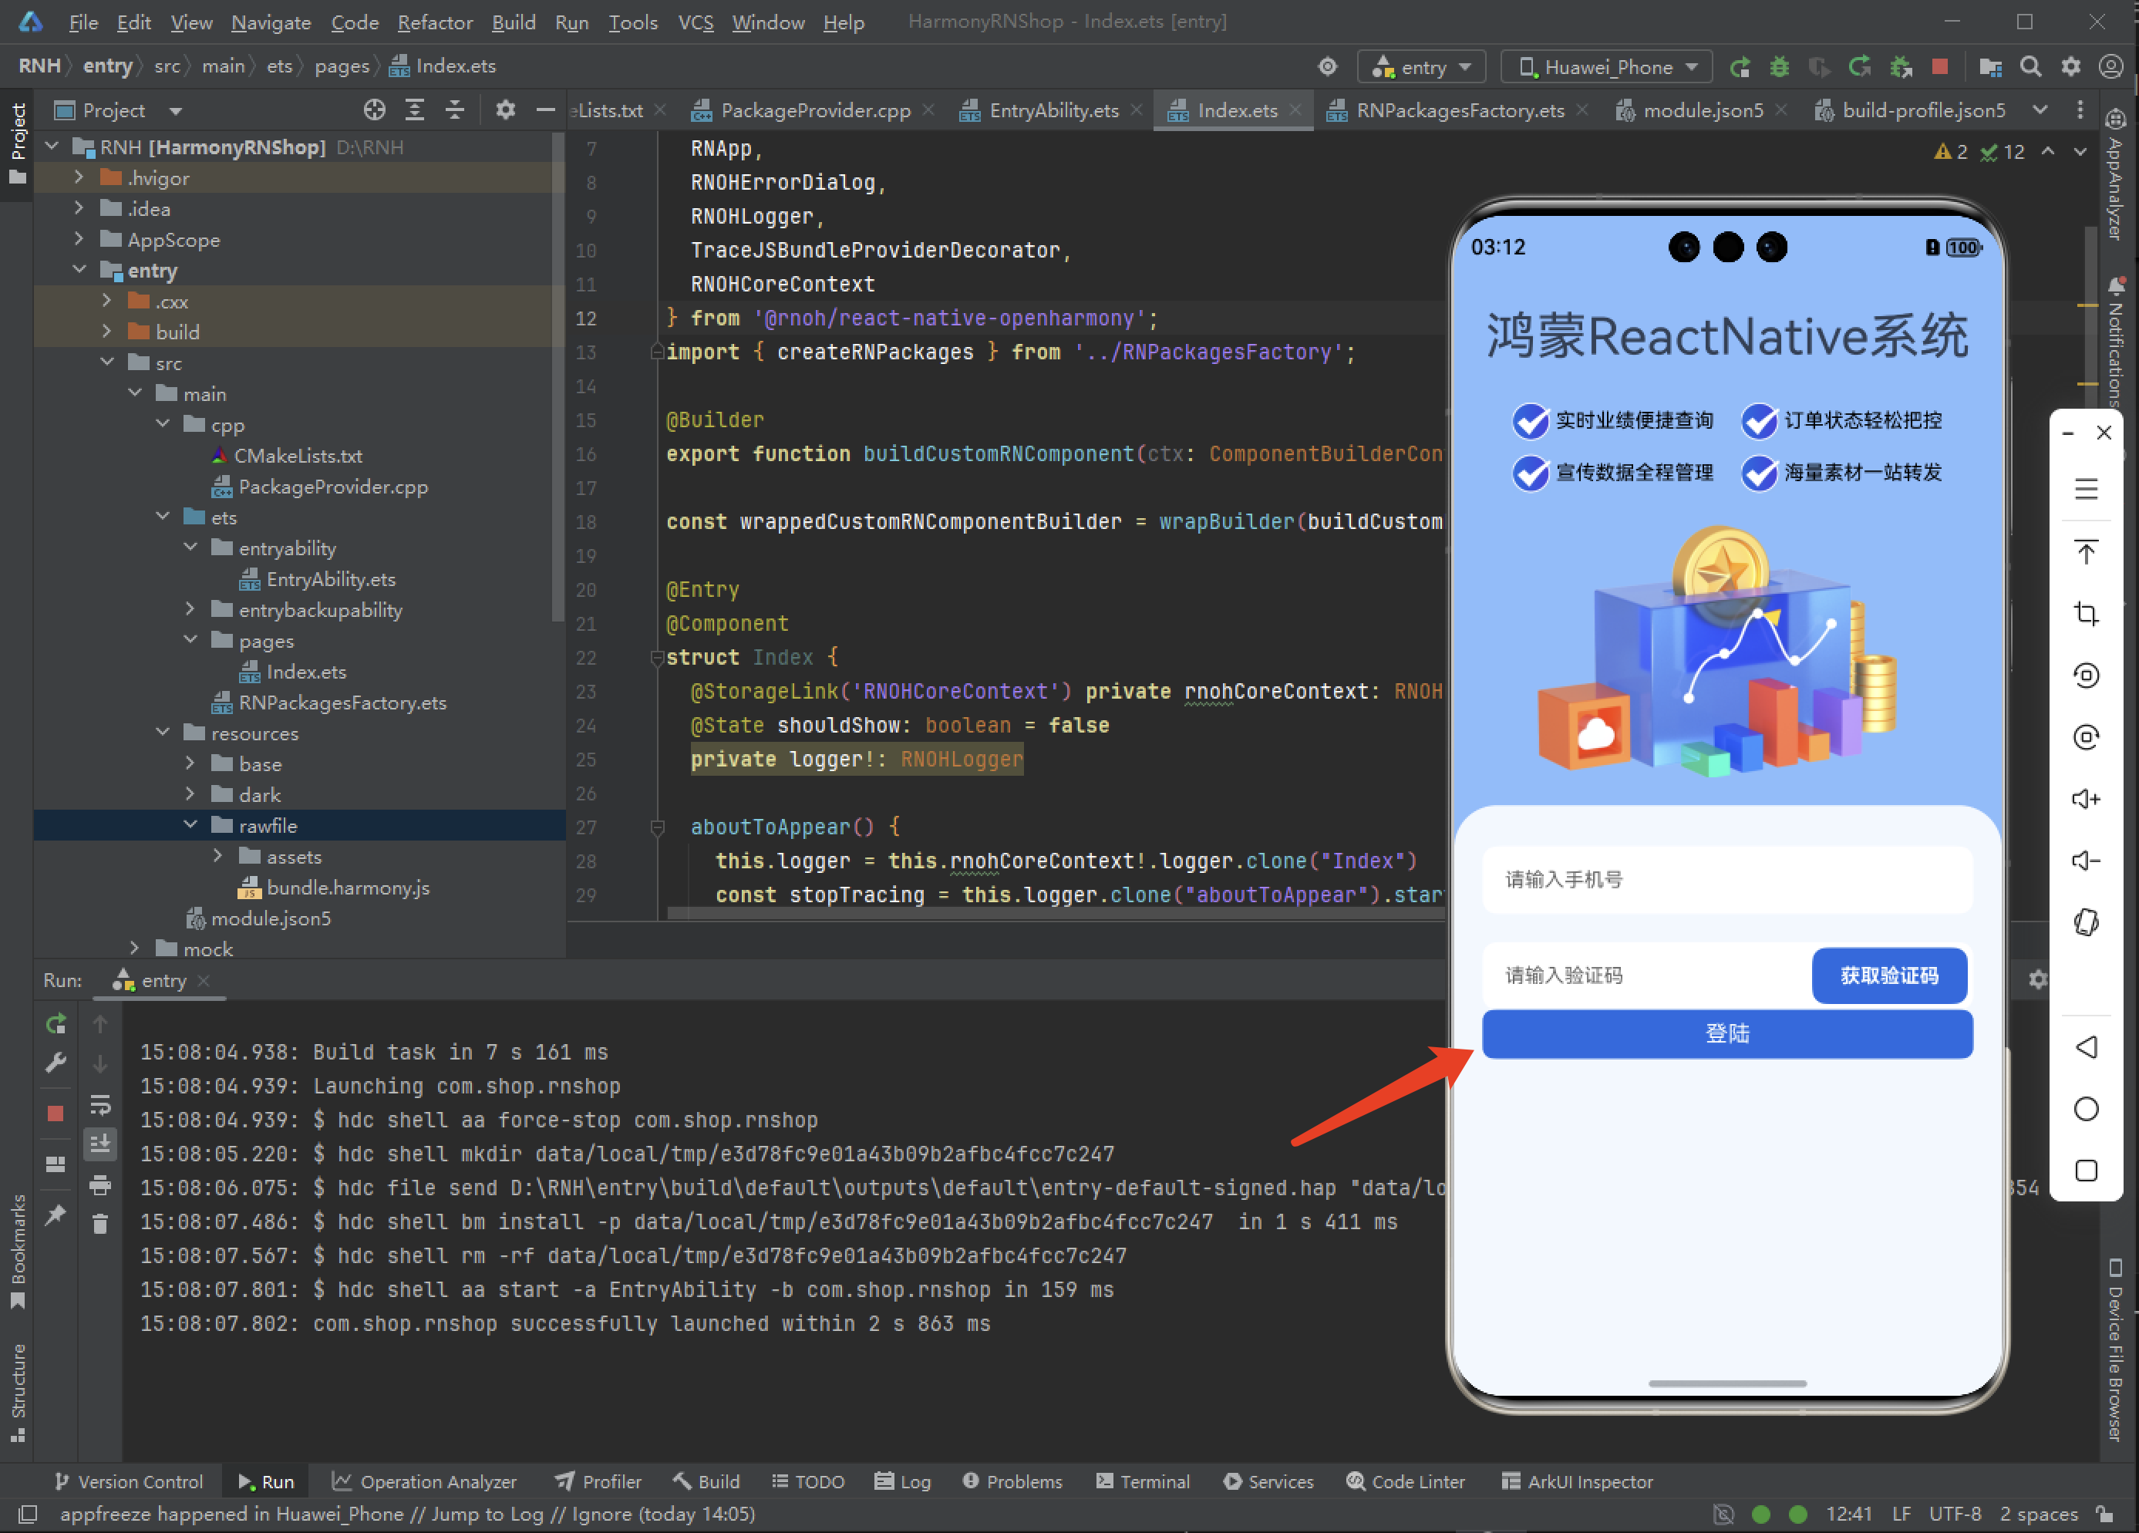The height and width of the screenshot is (1533, 2139).
Task: Switch to the EntryAbility.ets editor tab
Action: tap(1053, 110)
